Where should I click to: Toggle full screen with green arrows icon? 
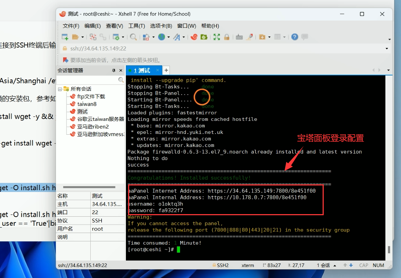[217, 37]
